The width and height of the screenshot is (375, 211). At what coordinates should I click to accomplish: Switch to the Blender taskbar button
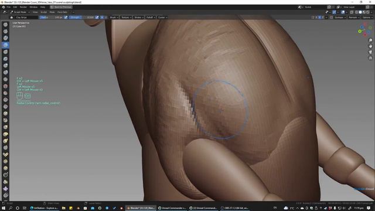[x=141, y=208]
